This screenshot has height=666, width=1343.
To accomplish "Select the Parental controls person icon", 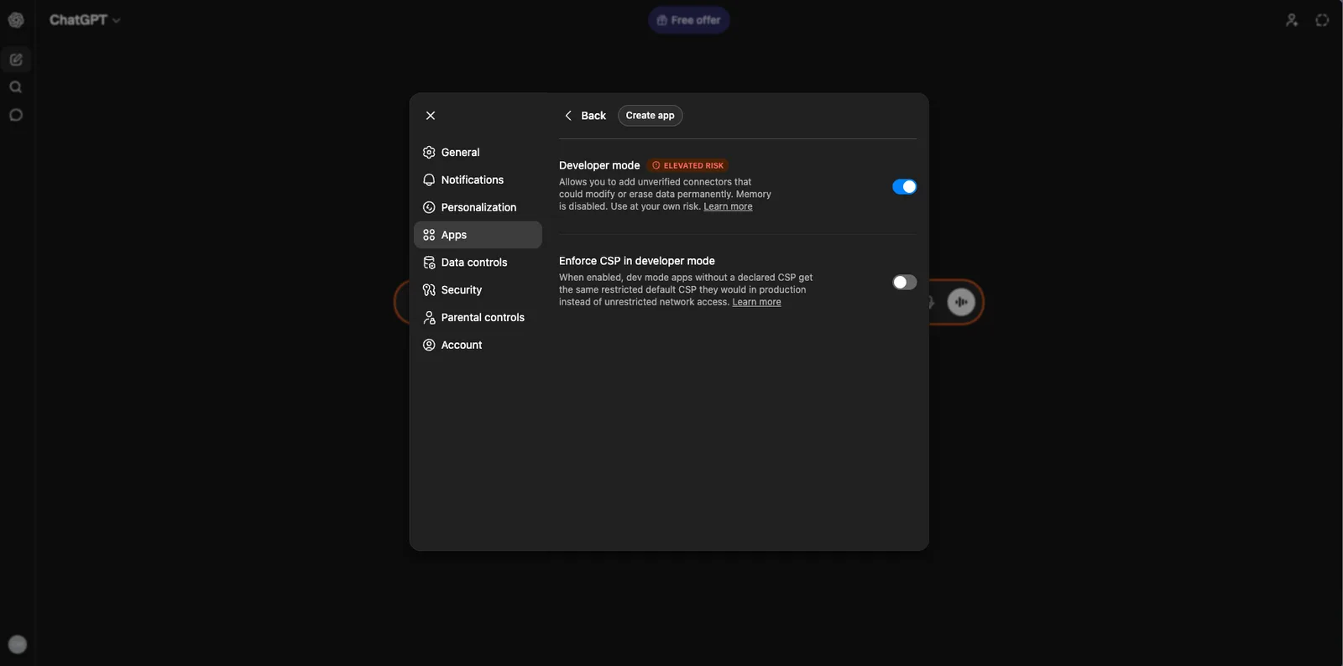I will [429, 318].
